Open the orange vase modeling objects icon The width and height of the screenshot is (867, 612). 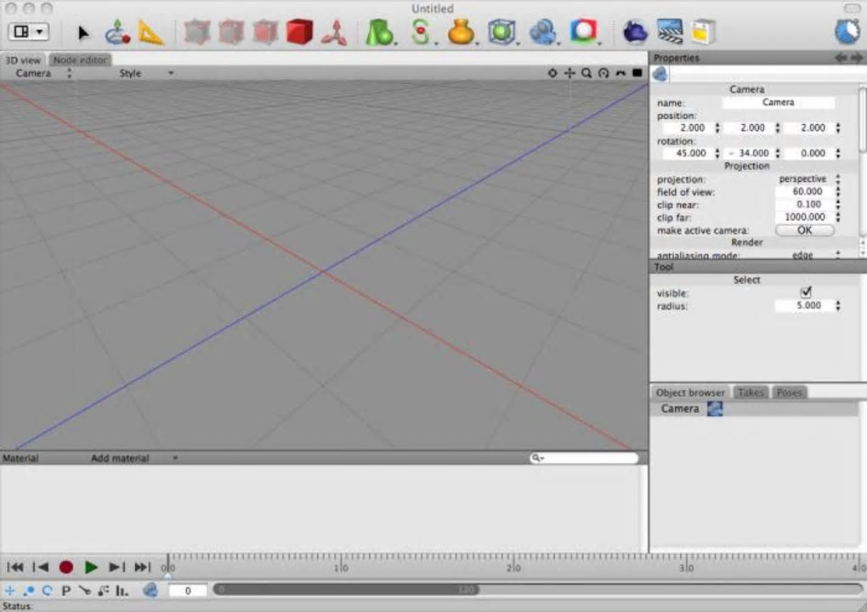[461, 32]
